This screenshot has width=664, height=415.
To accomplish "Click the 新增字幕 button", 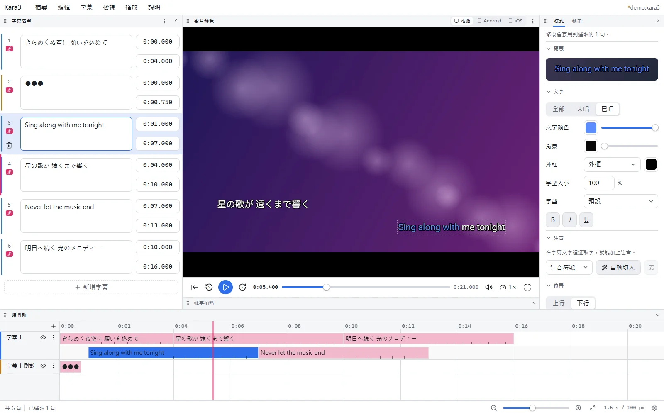I will [x=91, y=287].
